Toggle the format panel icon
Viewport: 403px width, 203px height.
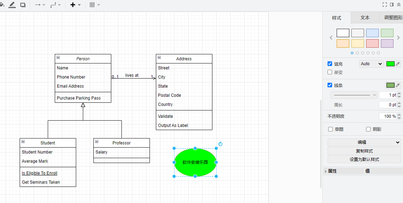point(392,5)
